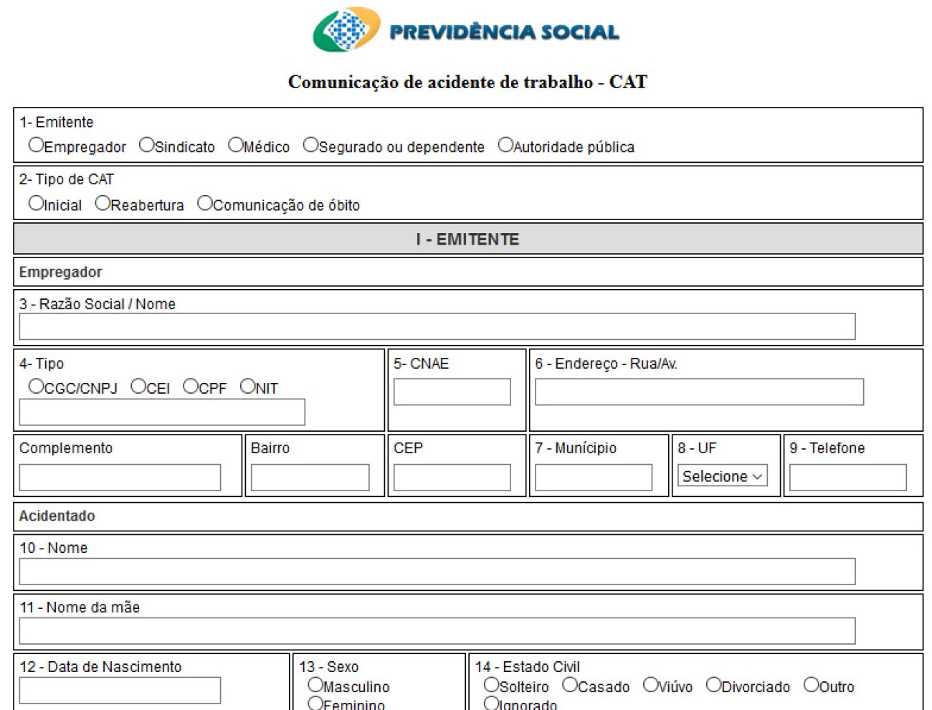Focus the CNAE input field
This screenshot has height=710, width=932.
452,392
